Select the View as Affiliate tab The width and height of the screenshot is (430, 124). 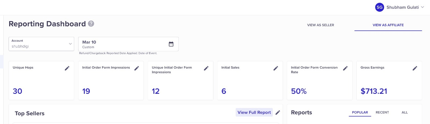pyautogui.click(x=388, y=25)
